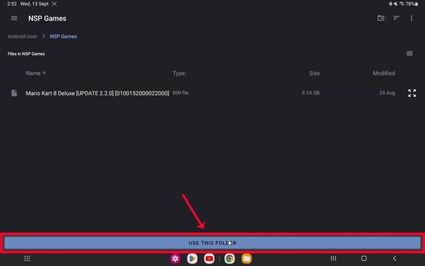Open YouTube from the taskbar
Image resolution: width=425 pixels, height=266 pixels.
click(x=209, y=259)
